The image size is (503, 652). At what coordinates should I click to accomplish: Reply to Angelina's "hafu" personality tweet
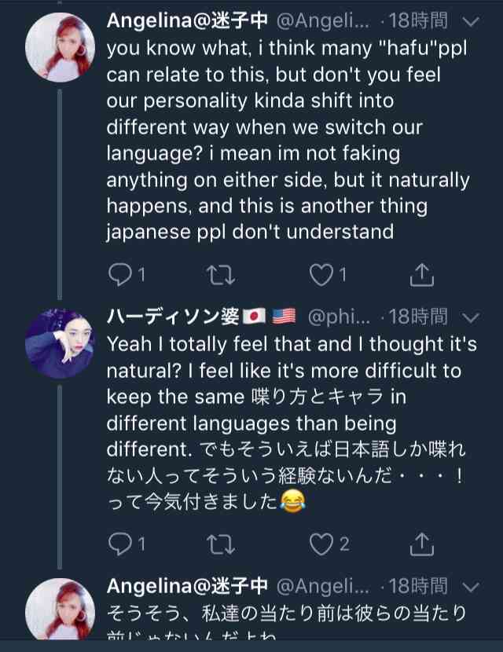[120, 274]
